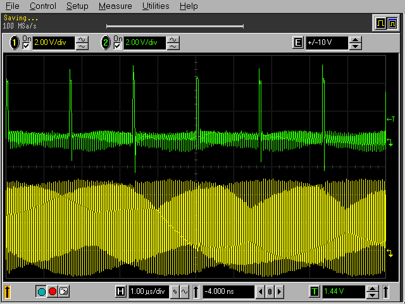This screenshot has width=405, height=304.
Task: Open the Setup menu
Action: [x=77, y=6]
